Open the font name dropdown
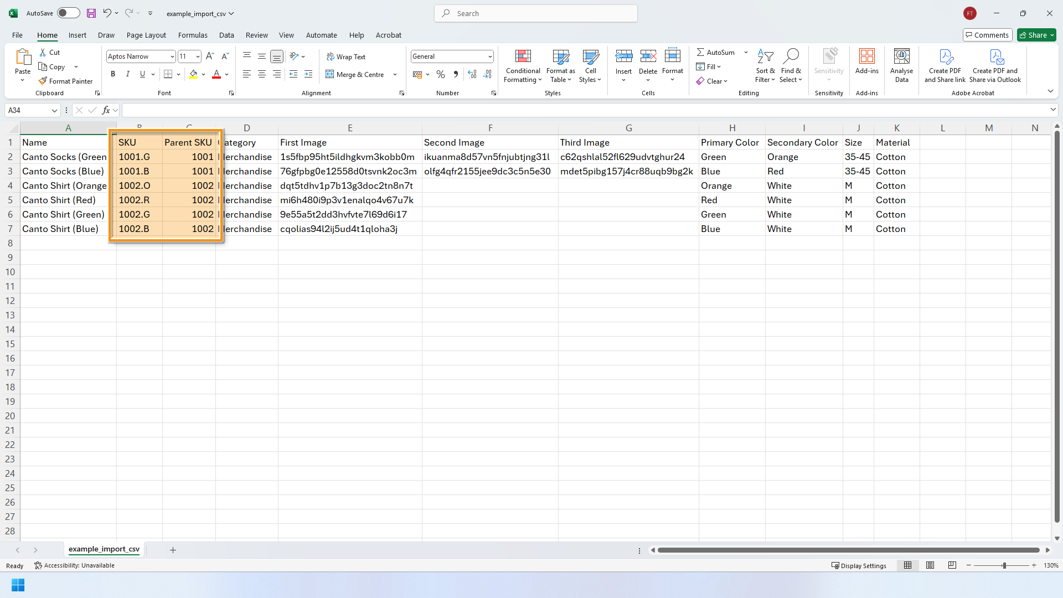The image size is (1063, 598). click(x=172, y=56)
